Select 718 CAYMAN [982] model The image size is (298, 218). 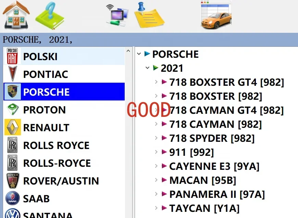point(215,124)
